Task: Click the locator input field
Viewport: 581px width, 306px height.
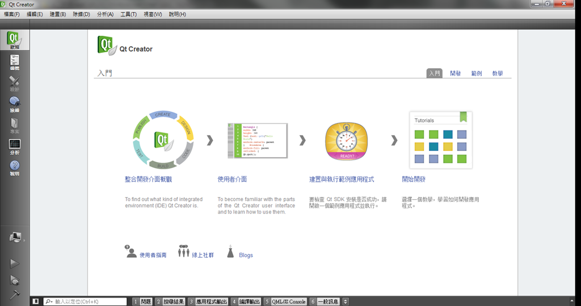Action: [x=85, y=301]
